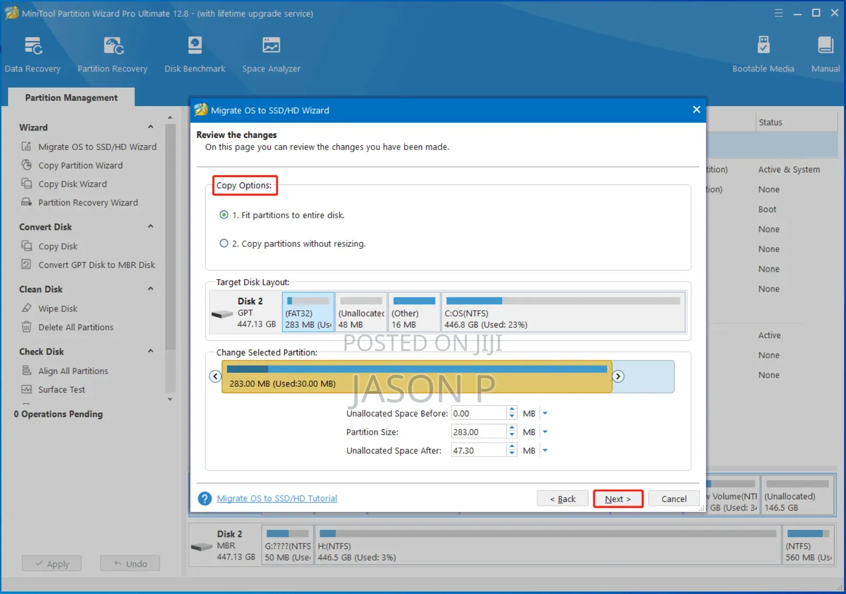This screenshot has width=846, height=594.
Task: Select the FAT32 283 MB partition block
Action: [x=308, y=312]
